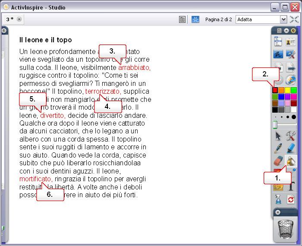Select the Fill paint bucket tool
Screen dimensions: 302x246
tap(291, 161)
